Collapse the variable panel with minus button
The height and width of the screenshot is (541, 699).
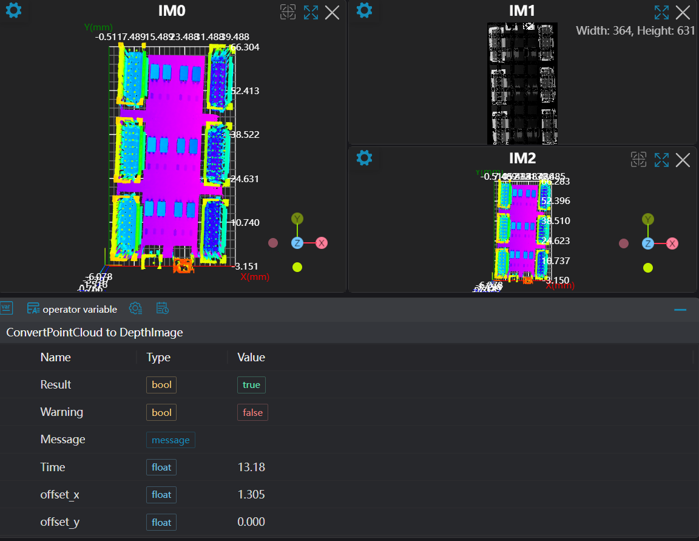pyautogui.click(x=680, y=310)
